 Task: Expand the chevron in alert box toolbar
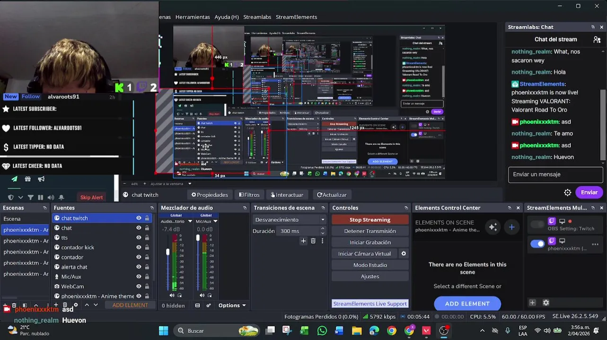coord(20,197)
